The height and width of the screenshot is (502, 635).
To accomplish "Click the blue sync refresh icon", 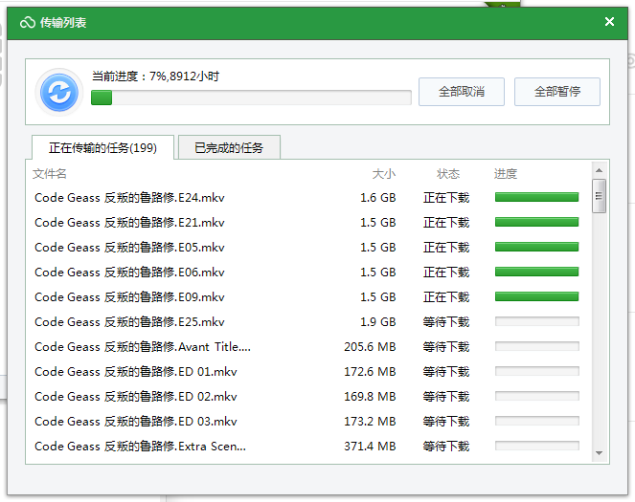I will pos(59,93).
